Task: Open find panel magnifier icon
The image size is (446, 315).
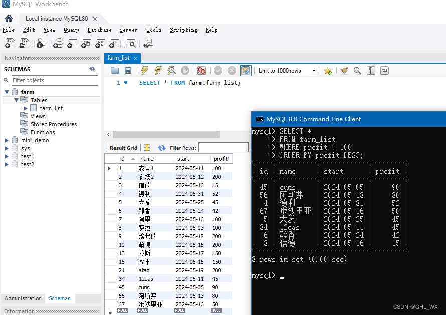Action: pos(357,70)
